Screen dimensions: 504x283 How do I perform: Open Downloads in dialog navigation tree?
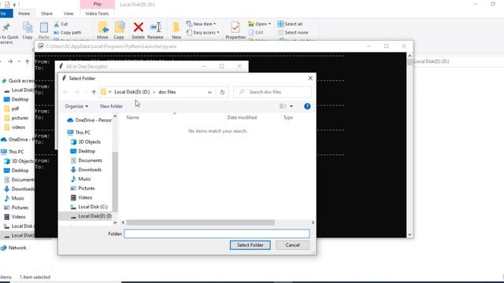coord(86,170)
